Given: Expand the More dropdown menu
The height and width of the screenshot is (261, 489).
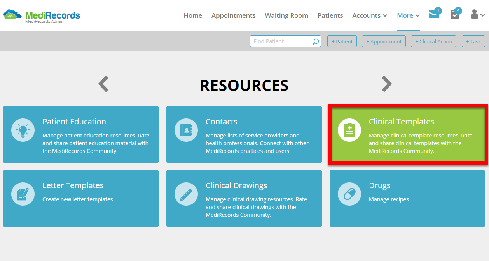Looking at the screenshot, I should coord(409,15).
